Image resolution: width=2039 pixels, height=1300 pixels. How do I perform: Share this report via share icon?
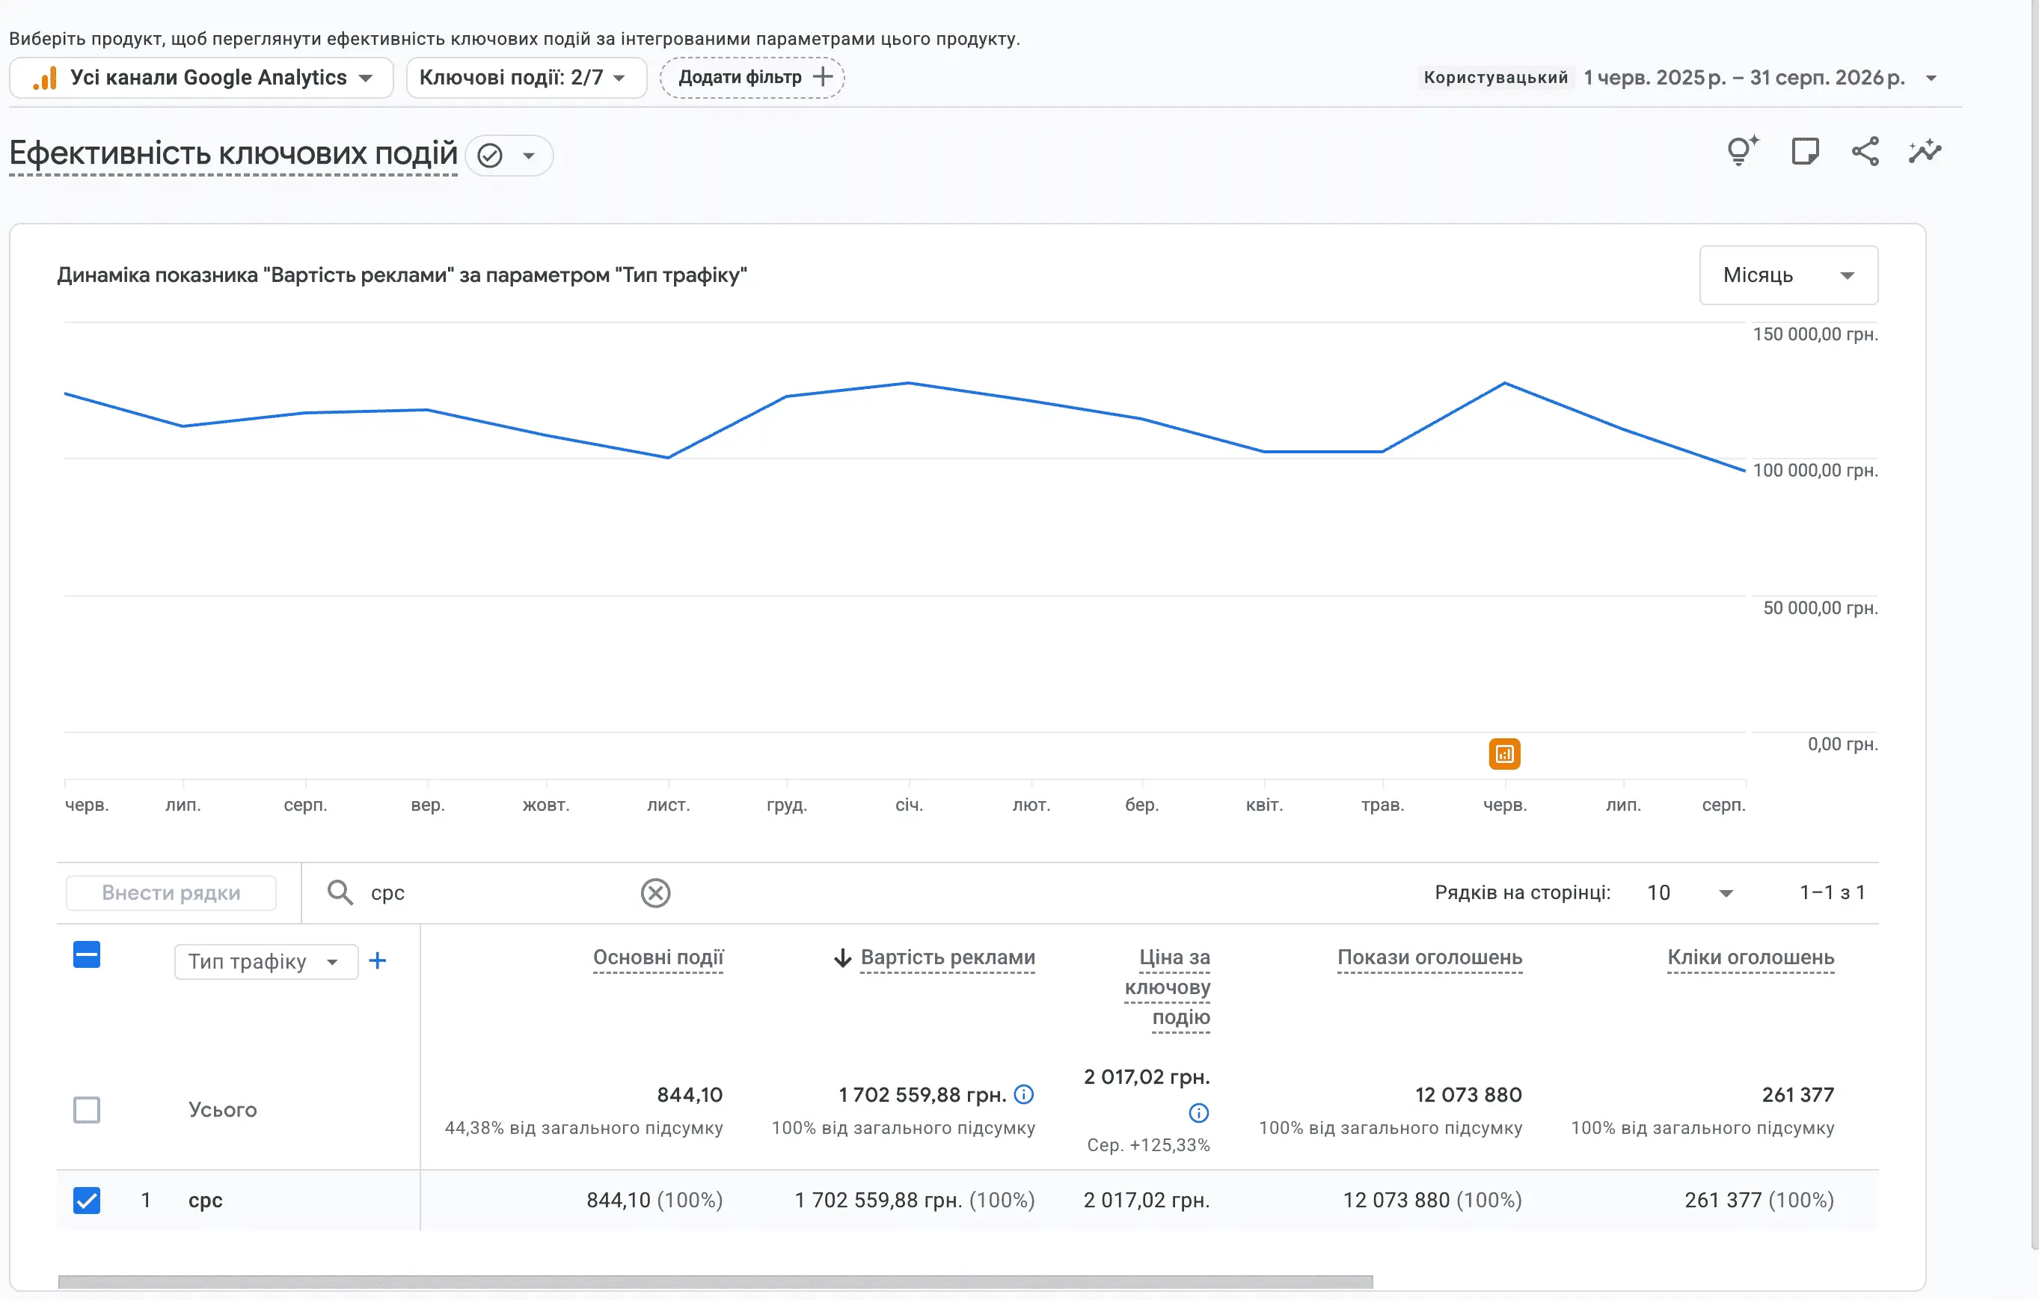1865,152
